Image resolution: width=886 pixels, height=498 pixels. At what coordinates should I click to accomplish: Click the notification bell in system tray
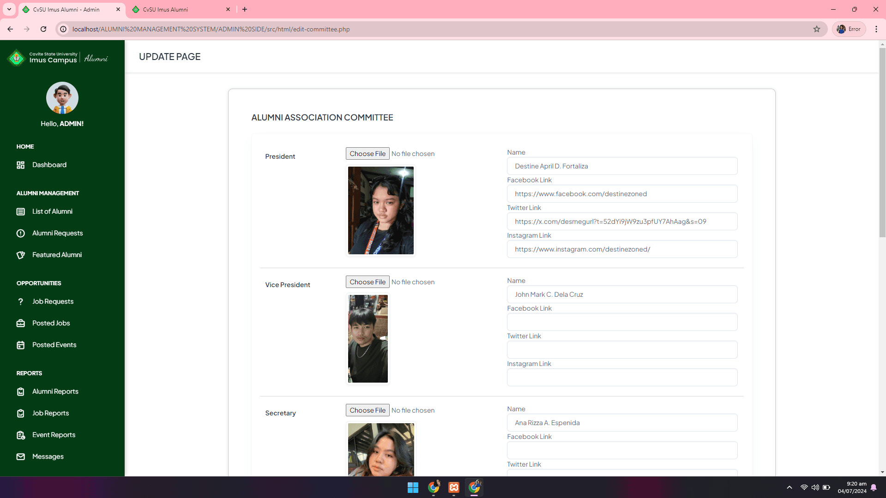874,487
